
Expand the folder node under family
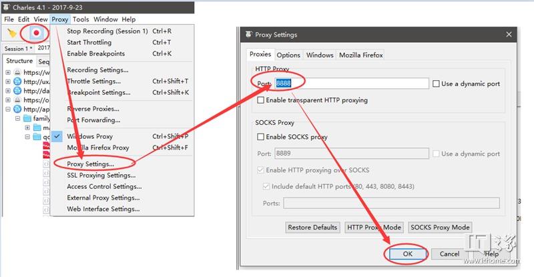pyautogui.click(x=27, y=127)
